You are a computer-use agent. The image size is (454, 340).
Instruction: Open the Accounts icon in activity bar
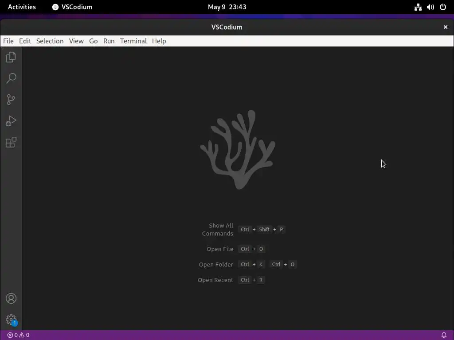tap(11, 298)
